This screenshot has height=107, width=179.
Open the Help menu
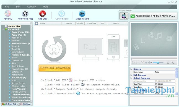(46, 7)
